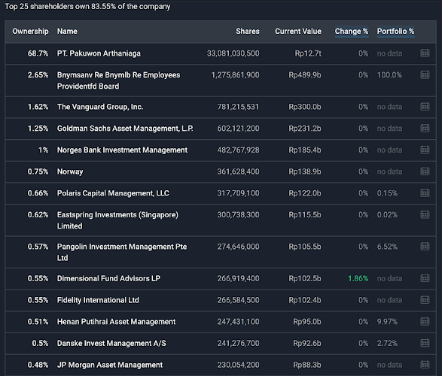Select Pangolin Investment Management Pte Ltd
Screen dimensions: 442x376
click(122, 252)
